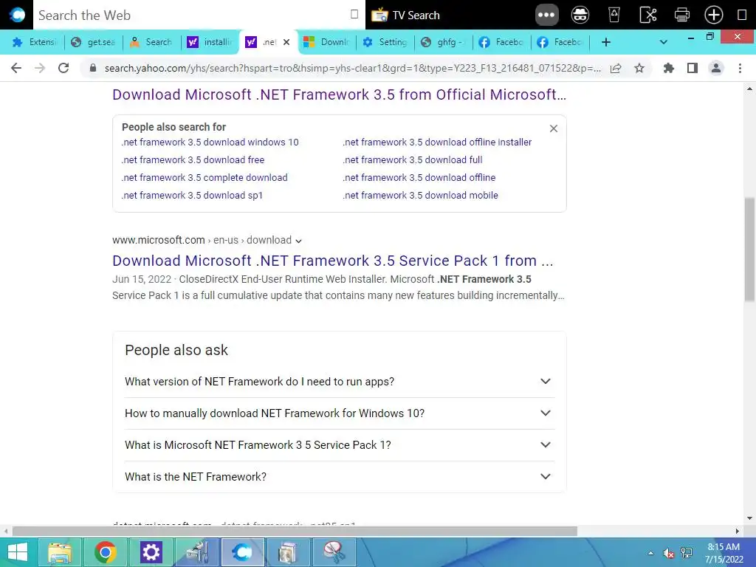Click the incognito spy face icon
The height and width of the screenshot is (567, 756).
tap(580, 15)
